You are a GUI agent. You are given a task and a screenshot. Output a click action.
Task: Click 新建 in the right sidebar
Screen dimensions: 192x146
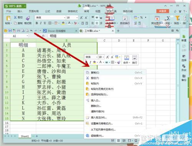tap(184, 38)
